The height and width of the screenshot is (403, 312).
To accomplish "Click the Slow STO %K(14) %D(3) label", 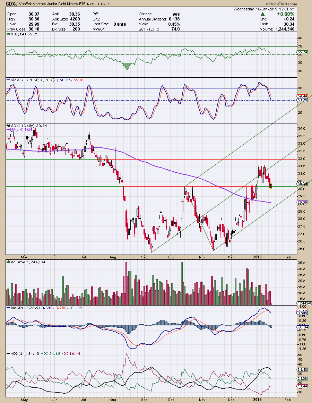I will click(x=33, y=80).
